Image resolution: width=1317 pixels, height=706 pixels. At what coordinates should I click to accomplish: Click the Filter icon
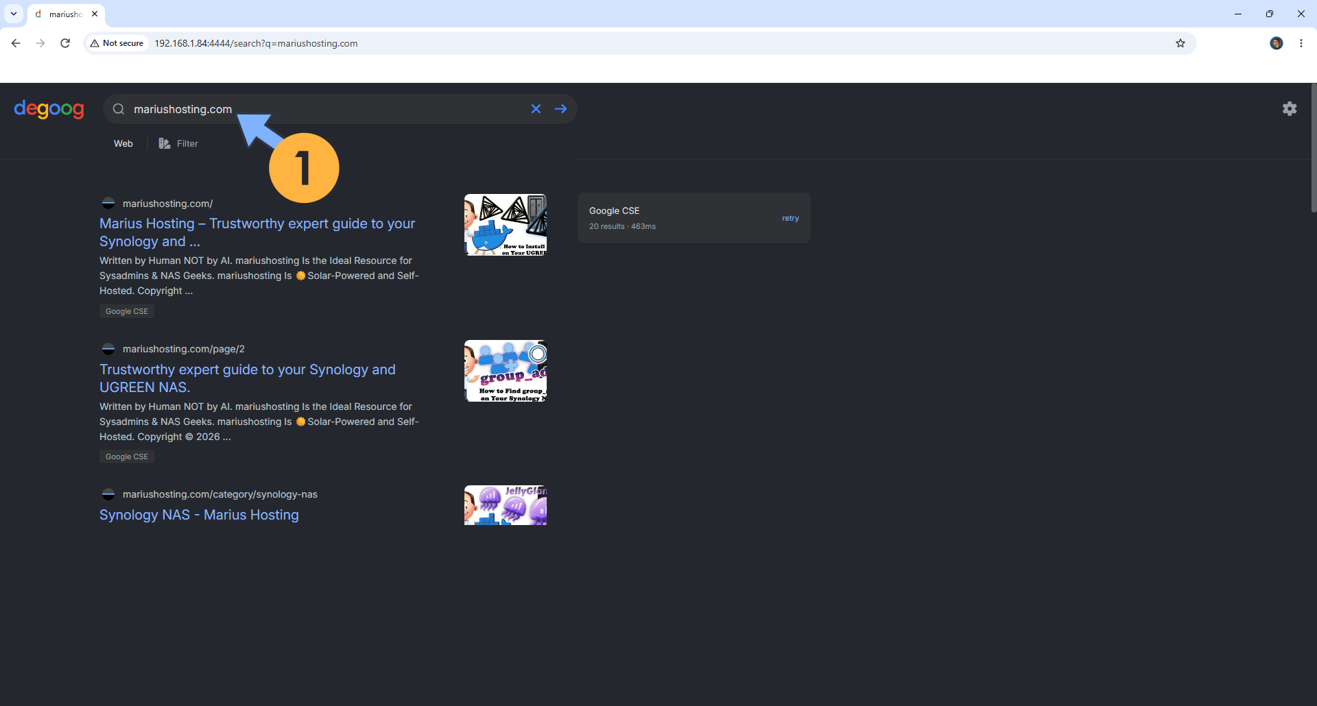coord(165,143)
